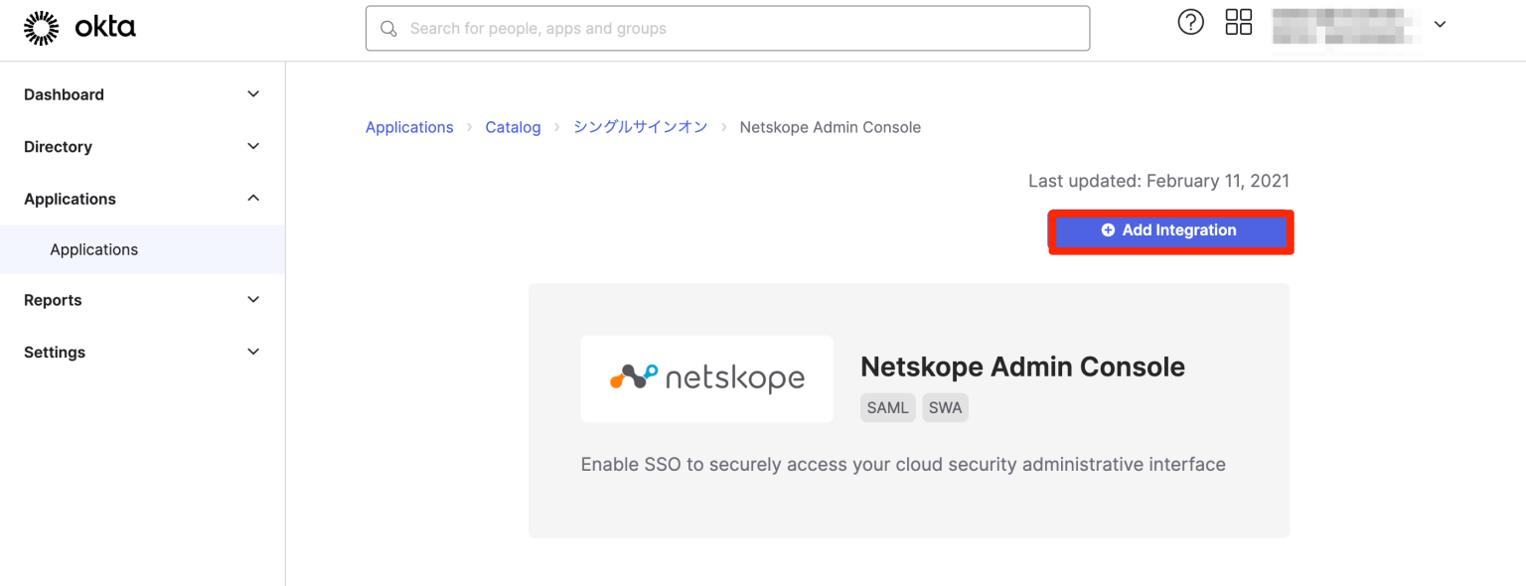This screenshot has width=1526, height=586.
Task: Open the シングルサインオン breadcrumb link
Action: click(640, 126)
